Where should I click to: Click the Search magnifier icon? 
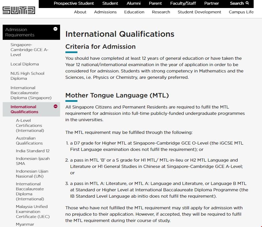coord(247,3)
